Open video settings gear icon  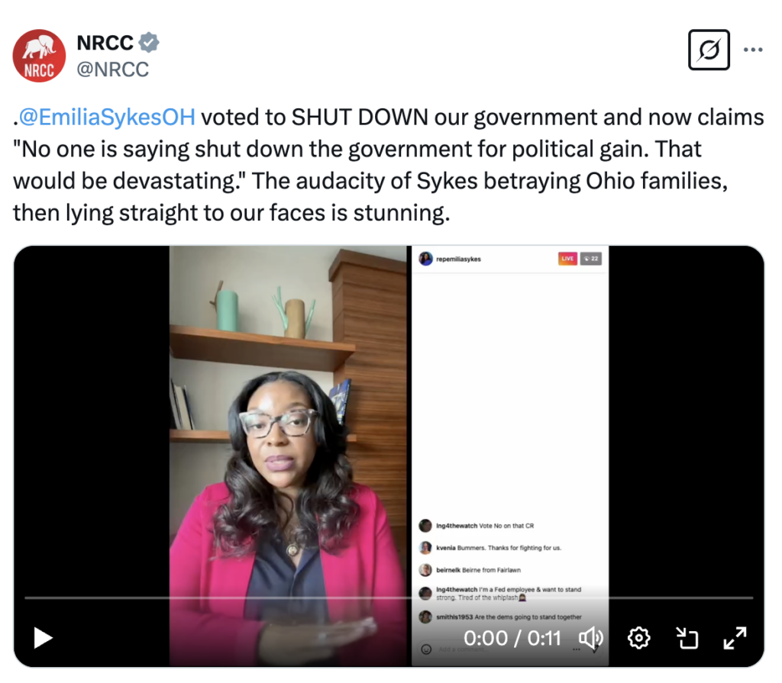(x=639, y=638)
